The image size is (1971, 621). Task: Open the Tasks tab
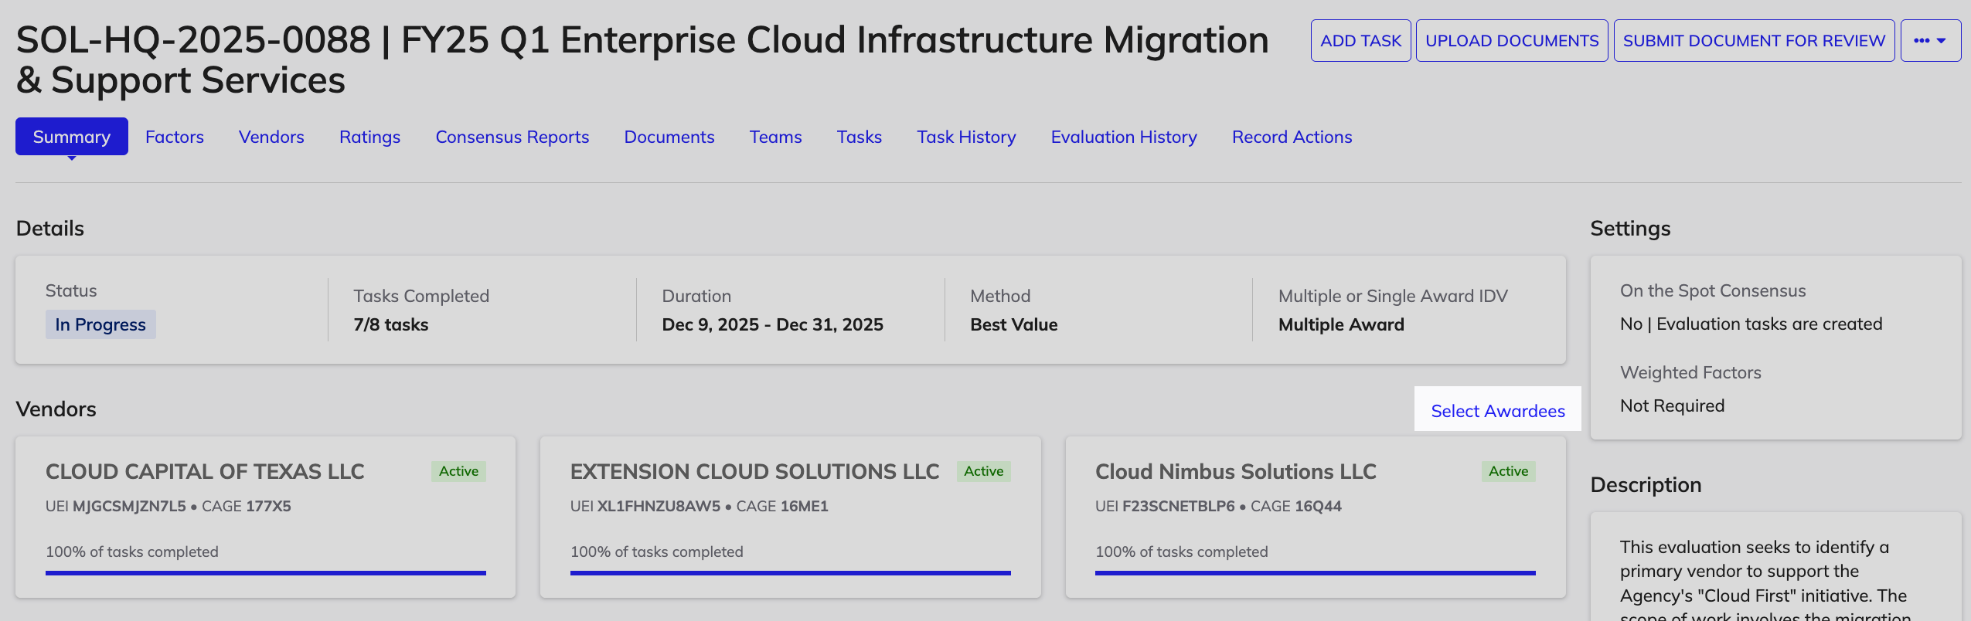[x=860, y=137]
